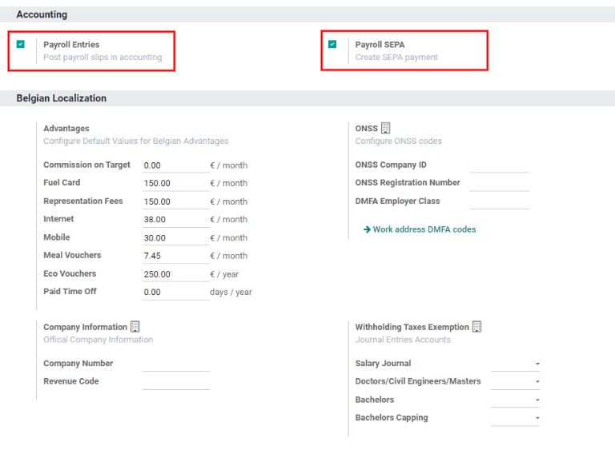Focus the Revenue Code input field
Viewport: 615px width, 454px height.
point(175,382)
